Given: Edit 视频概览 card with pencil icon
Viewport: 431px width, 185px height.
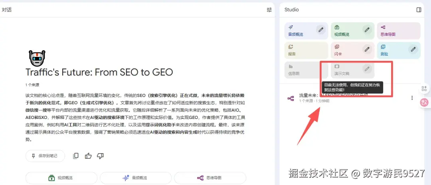Looking at the screenshot, I should pos(367,30).
